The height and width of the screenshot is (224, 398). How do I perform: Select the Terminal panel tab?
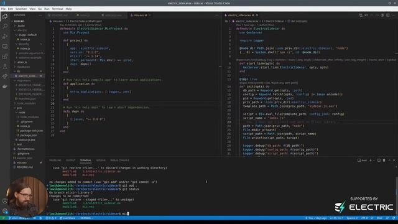(x=86, y=161)
